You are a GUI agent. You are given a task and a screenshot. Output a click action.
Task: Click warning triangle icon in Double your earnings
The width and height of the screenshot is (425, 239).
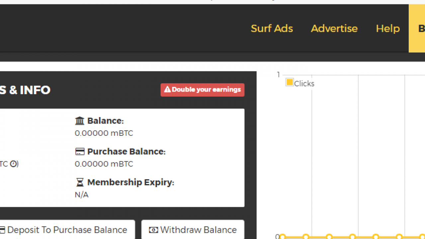(x=167, y=90)
